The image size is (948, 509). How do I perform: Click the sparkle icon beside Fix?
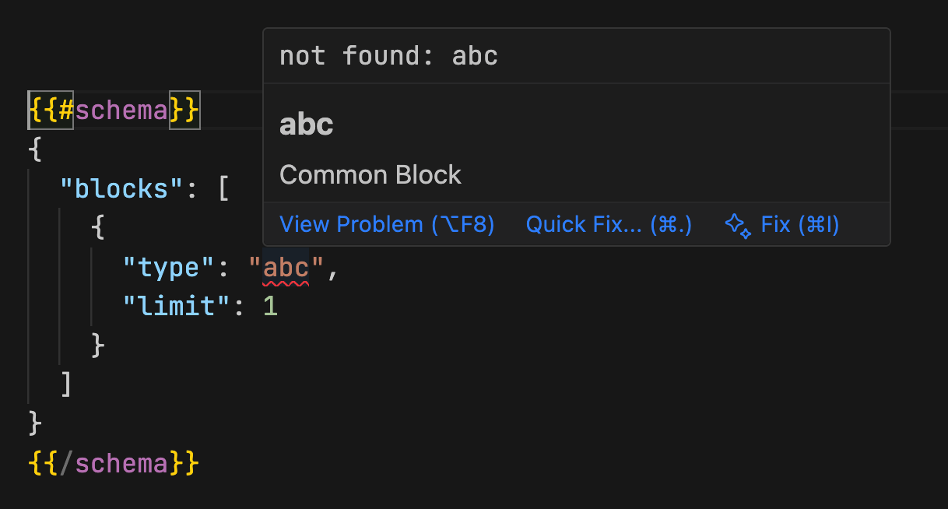point(738,225)
